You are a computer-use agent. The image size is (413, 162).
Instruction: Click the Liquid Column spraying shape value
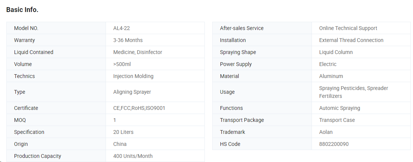(335, 52)
